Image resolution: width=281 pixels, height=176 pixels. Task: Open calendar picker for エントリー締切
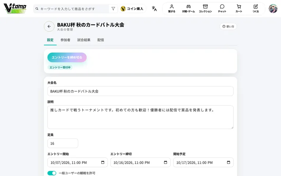pyautogui.click(x=165, y=162)
